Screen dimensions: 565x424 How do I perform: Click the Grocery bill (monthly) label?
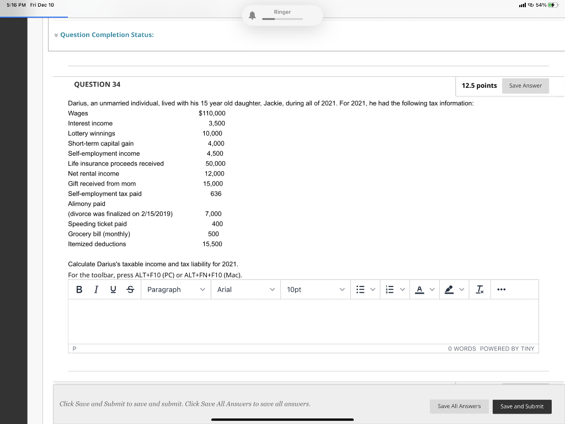(x=99, y=234)
